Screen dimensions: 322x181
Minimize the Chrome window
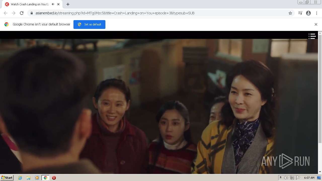tap(301, 2)
